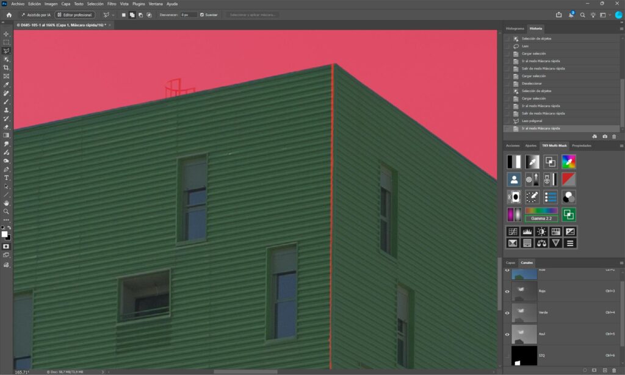Pick the Eyedropper tool
625x375 pixels.
pos(6,85)
